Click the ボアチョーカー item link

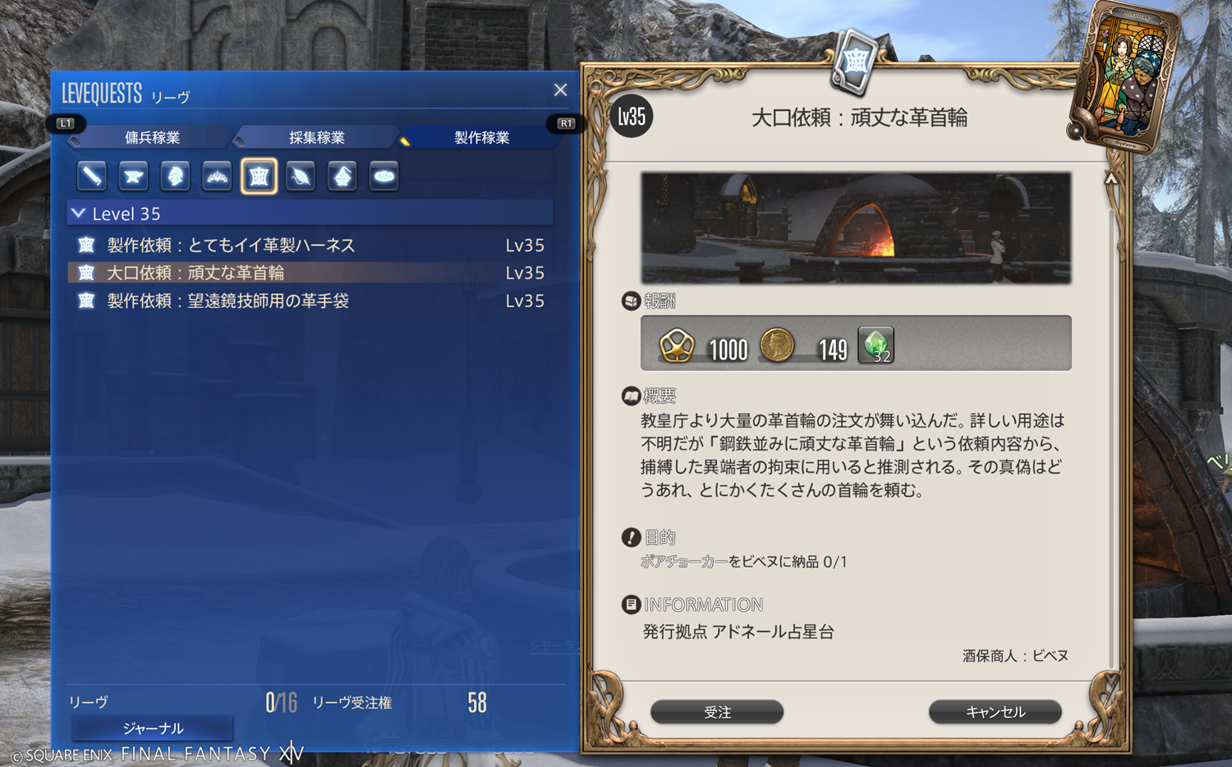684,562
